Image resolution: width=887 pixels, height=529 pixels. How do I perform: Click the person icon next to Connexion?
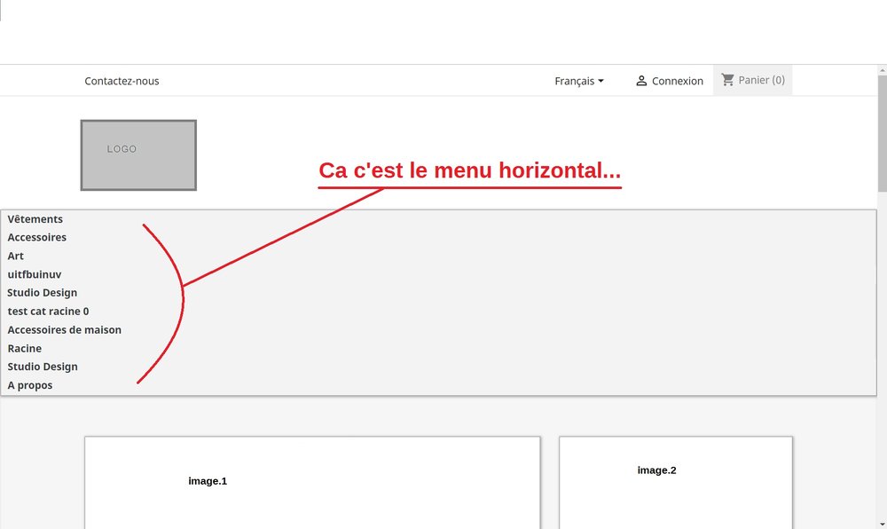tap(641, 80)
